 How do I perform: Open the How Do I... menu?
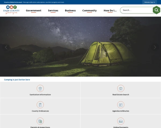[x=110, y=10]
